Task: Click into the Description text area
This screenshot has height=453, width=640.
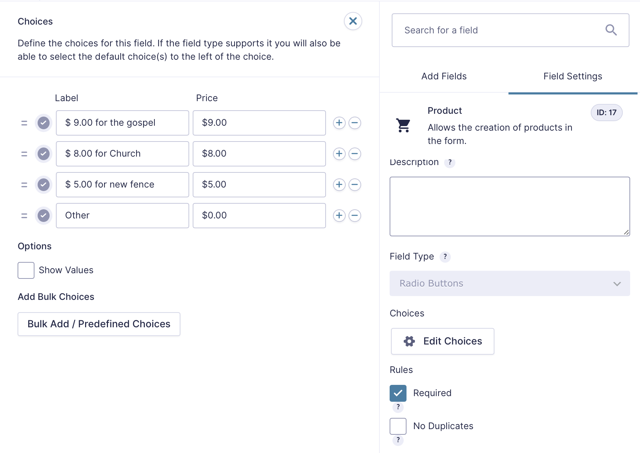Action: [510, 206]
